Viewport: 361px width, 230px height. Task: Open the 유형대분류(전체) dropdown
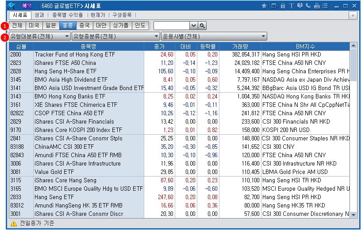(40, 36)
